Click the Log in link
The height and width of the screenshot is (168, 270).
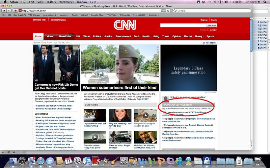(x=214, y=20)
